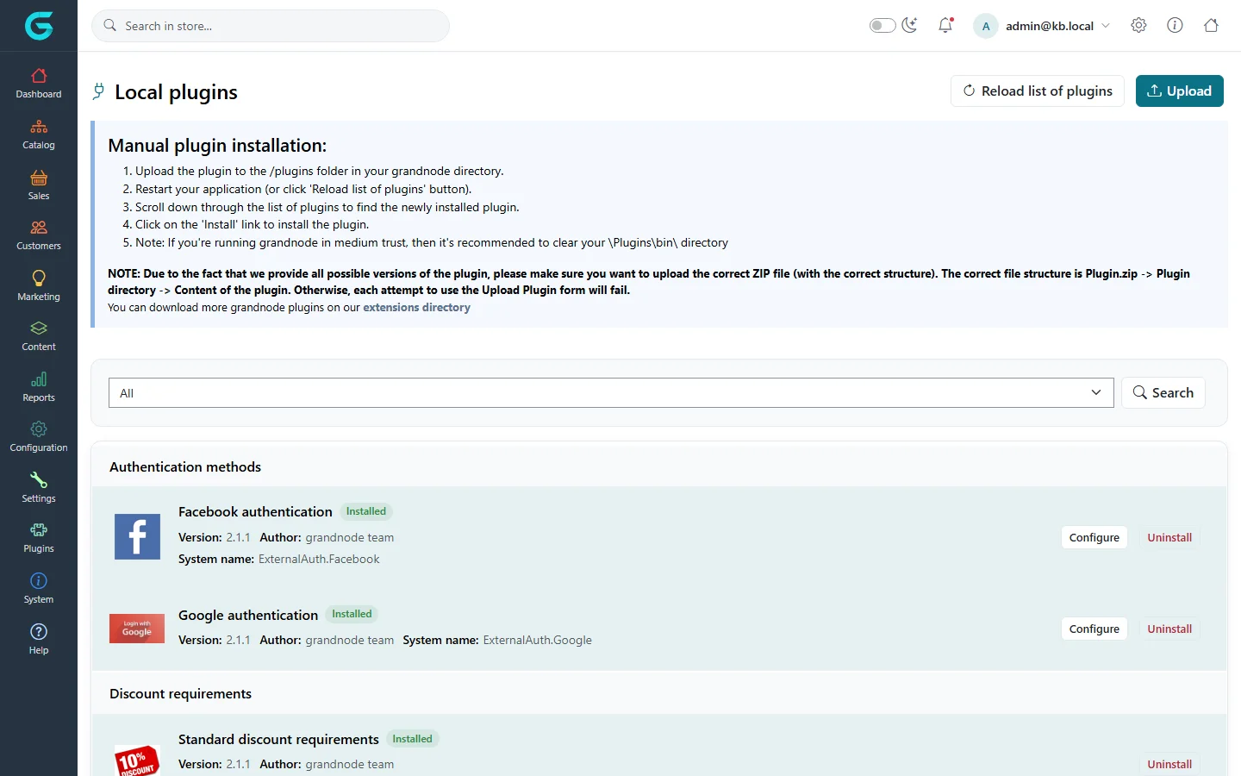Click the home store icon in header

1211,25
